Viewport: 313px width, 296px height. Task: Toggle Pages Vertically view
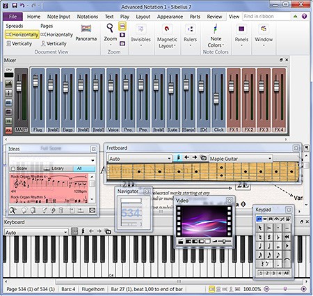[54, 43]
